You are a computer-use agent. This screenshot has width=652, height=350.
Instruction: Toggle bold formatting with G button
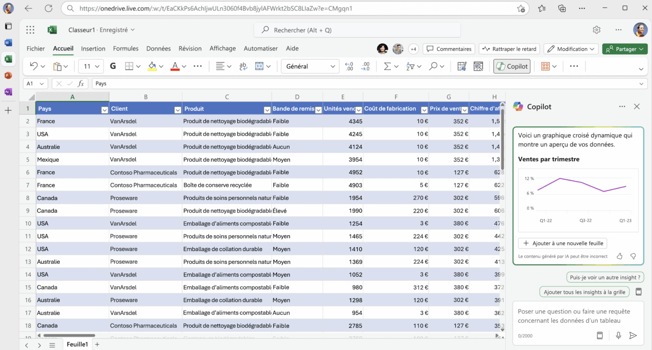pyautogui.click(x=113, y=66)
